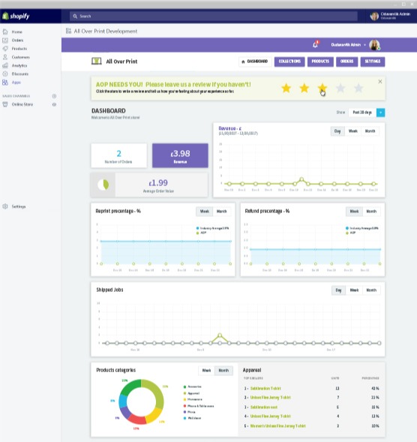
Task: Click the Shipped Jobs peak data point
Action: click(x=220, y=335)
